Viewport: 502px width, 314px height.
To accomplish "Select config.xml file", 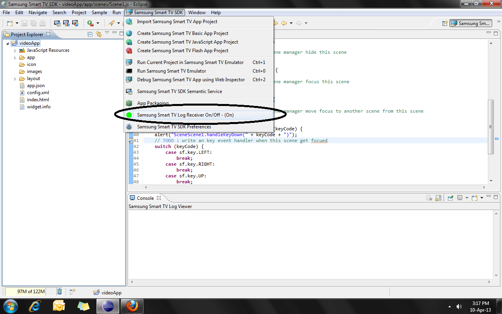I will click(x=38, y=93).
